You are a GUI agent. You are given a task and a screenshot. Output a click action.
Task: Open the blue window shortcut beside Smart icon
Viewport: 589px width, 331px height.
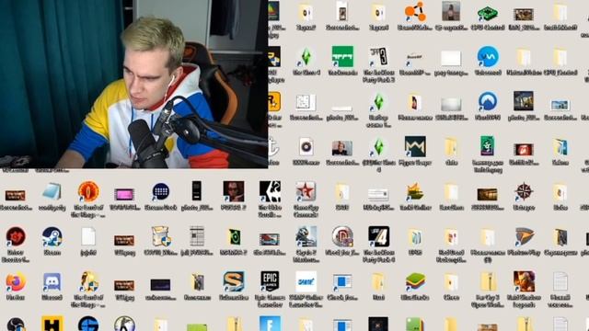click(x=342, y=282)
